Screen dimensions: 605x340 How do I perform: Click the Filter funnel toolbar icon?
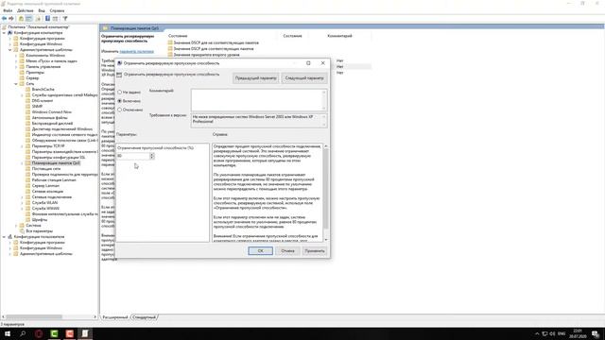[65, 19]
